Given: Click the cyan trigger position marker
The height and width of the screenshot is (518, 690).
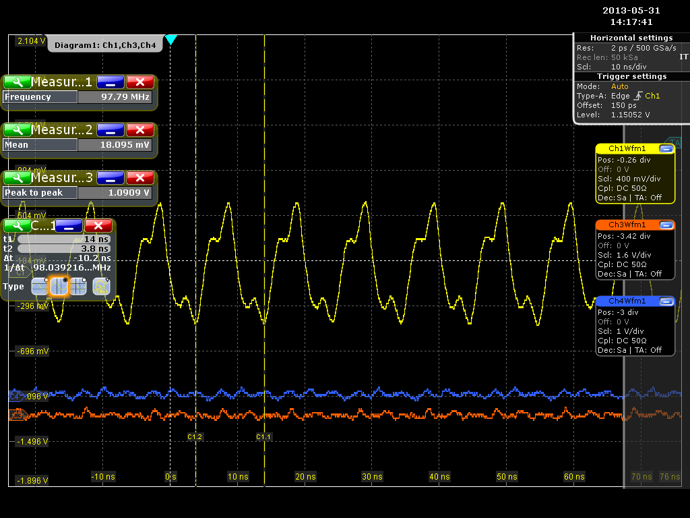Looking at the screenshot, I should 171,40.
